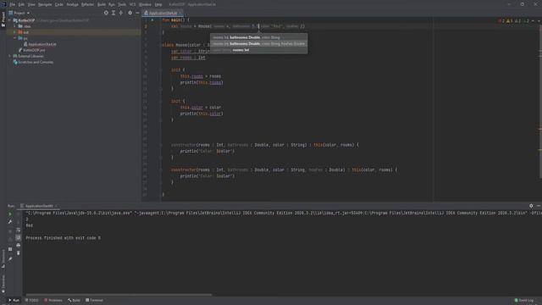Open the Event Log

[524, 300]
